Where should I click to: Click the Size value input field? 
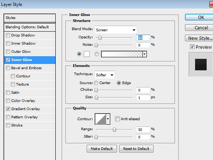(x=143, y=97)
